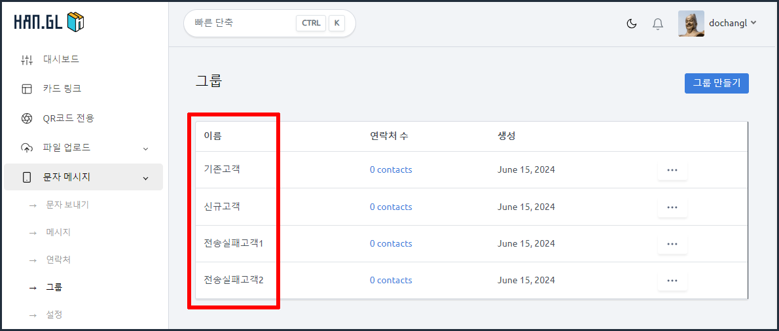
Task: Click the arrow beside 설정
Action: [33, 315]
